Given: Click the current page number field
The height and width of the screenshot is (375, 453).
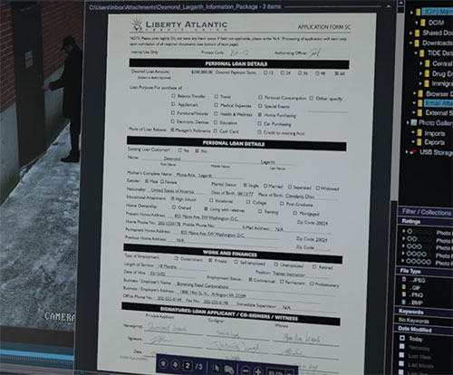Looking at the screenshot, I should coord(188,366).
